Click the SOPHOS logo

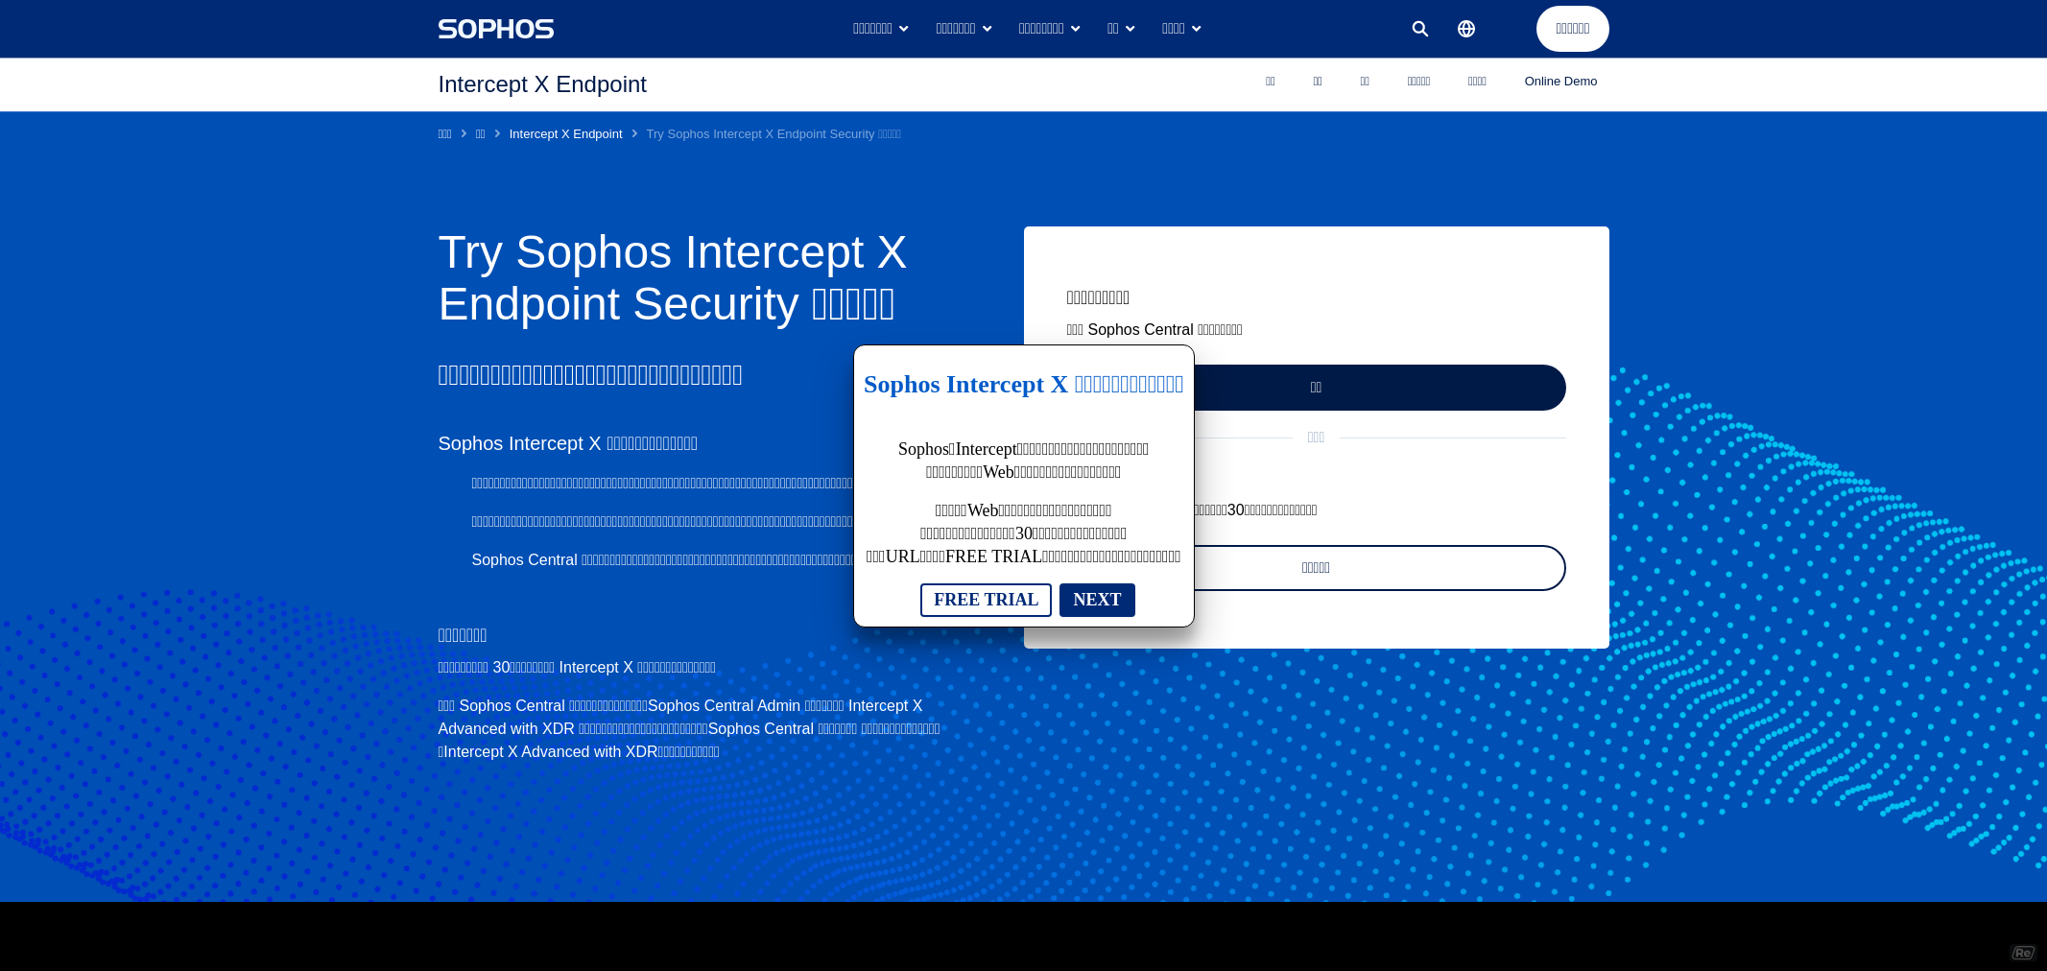coord(495,29)
